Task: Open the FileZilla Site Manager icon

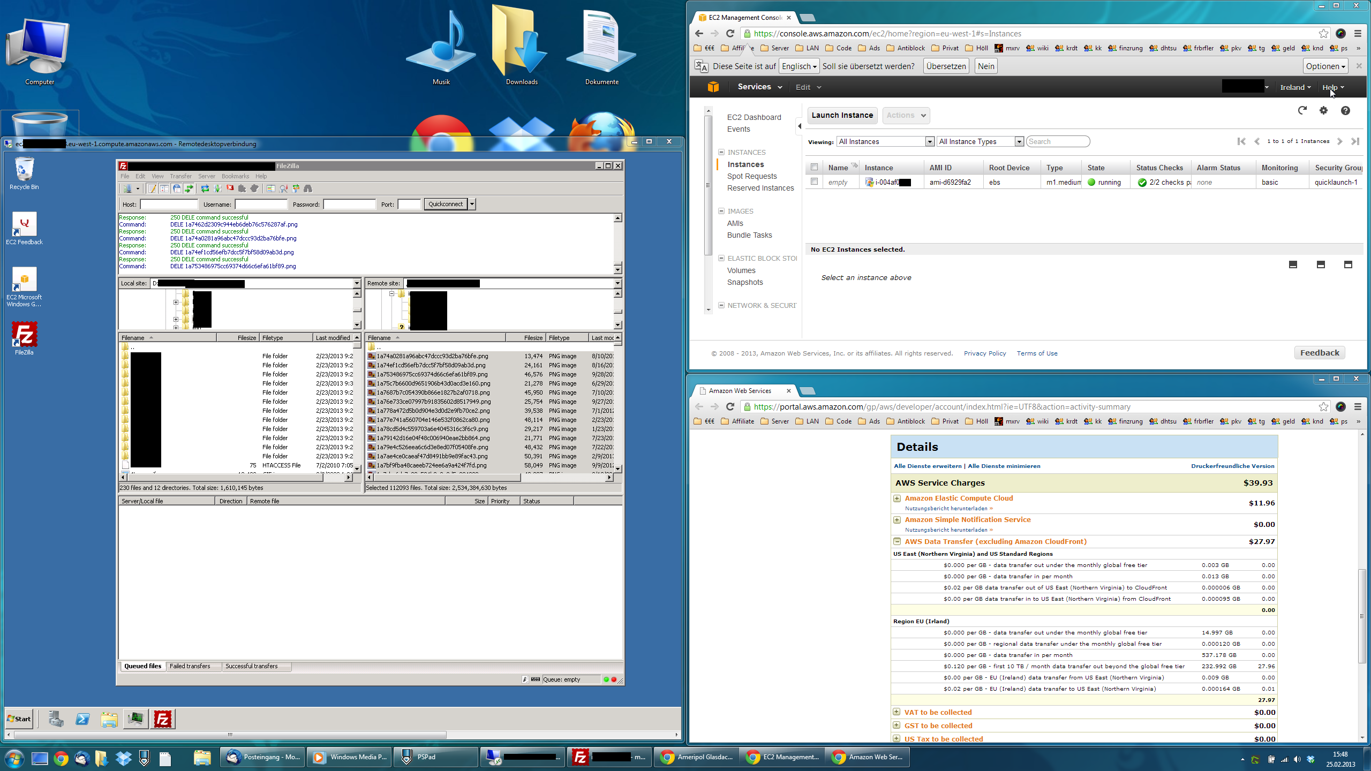Action: click(x=127, y=188)
